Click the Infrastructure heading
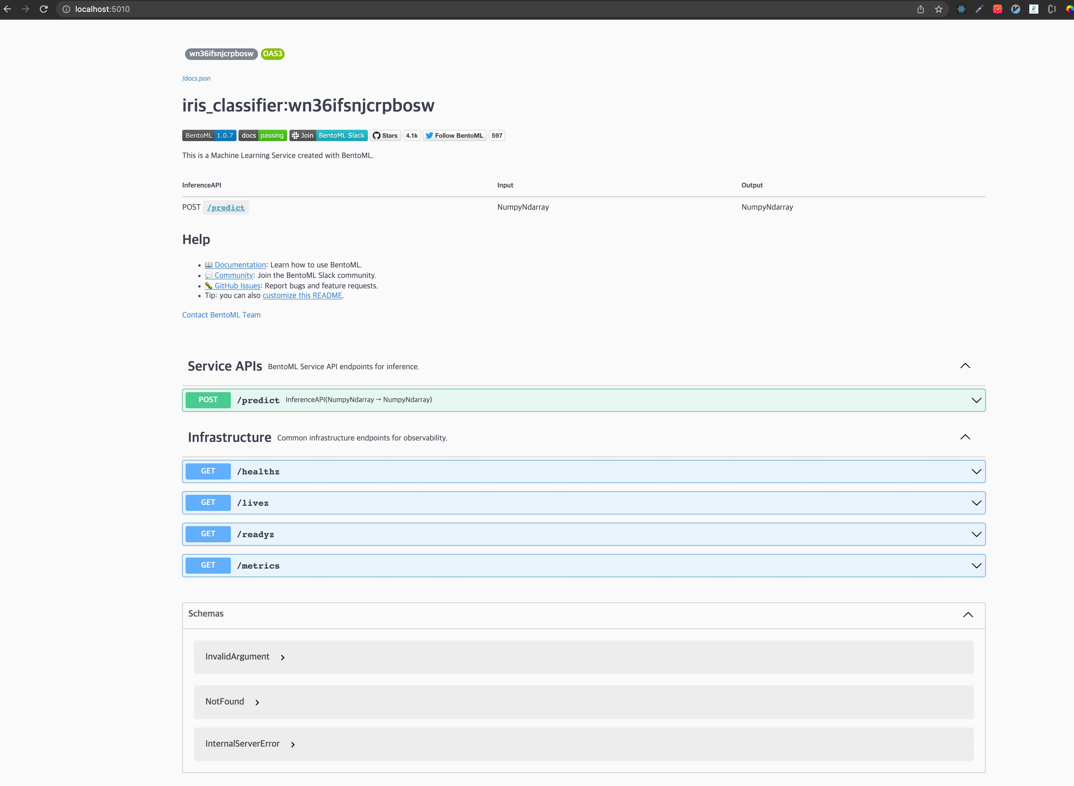 tap(229, 437)
